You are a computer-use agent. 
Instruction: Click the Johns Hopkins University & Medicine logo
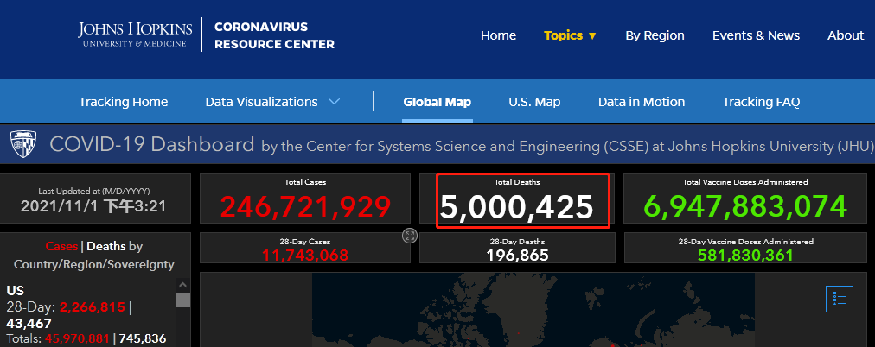click(132, 35)
